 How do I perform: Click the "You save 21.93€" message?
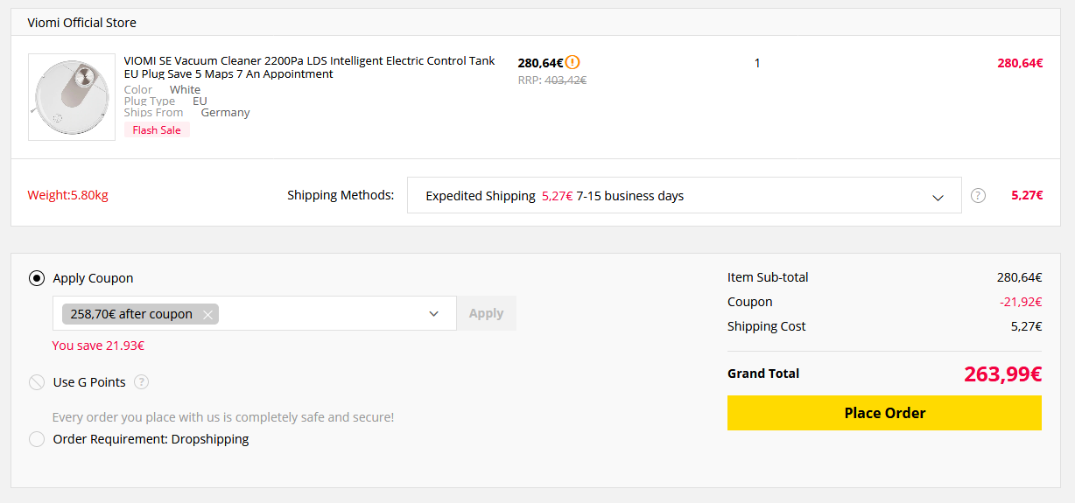(x=98, y=346)
